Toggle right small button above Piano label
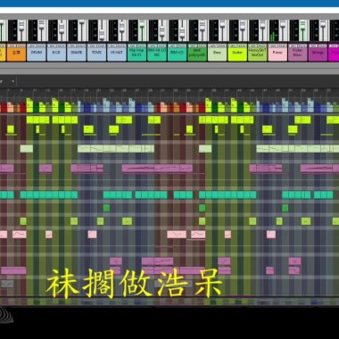 (282, 45)
